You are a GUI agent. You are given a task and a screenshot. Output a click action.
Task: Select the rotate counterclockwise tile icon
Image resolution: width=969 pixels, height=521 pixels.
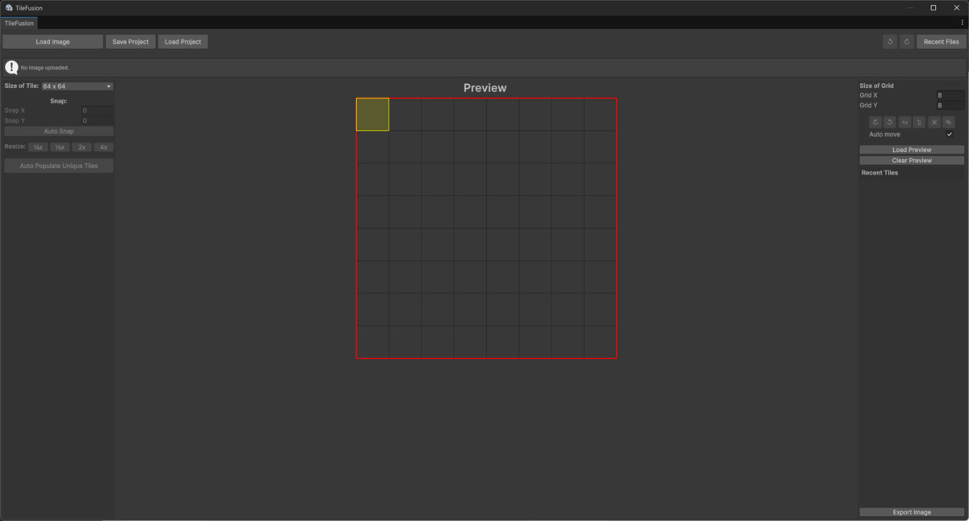pyautogui.click(x=890, y=122)
